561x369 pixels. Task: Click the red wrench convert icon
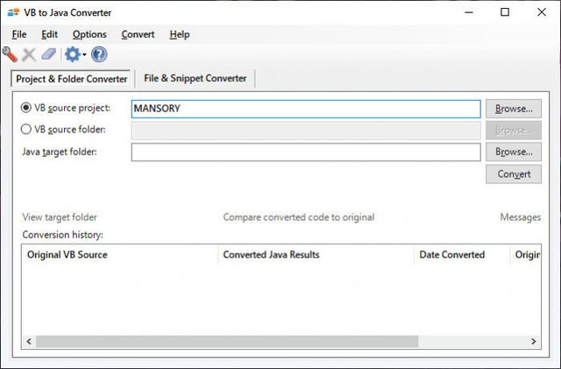coord(11,54)
